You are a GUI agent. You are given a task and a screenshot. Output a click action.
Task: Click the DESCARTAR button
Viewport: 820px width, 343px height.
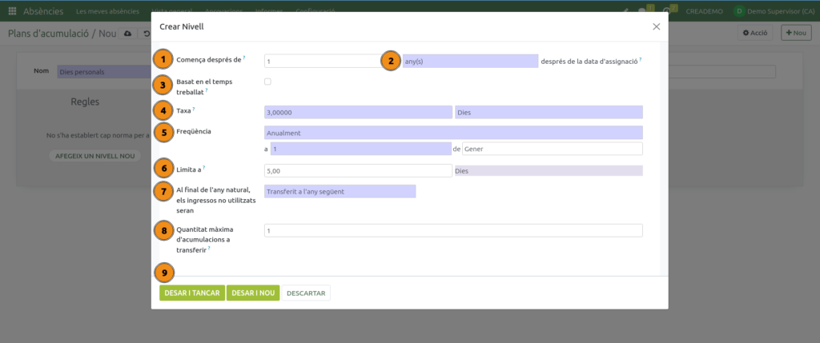(x=305, y=293)
